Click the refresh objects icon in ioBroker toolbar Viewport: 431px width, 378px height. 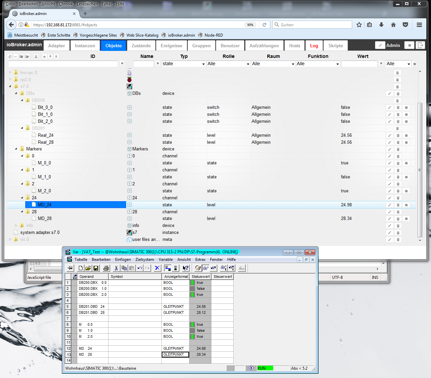coord(10,57)
